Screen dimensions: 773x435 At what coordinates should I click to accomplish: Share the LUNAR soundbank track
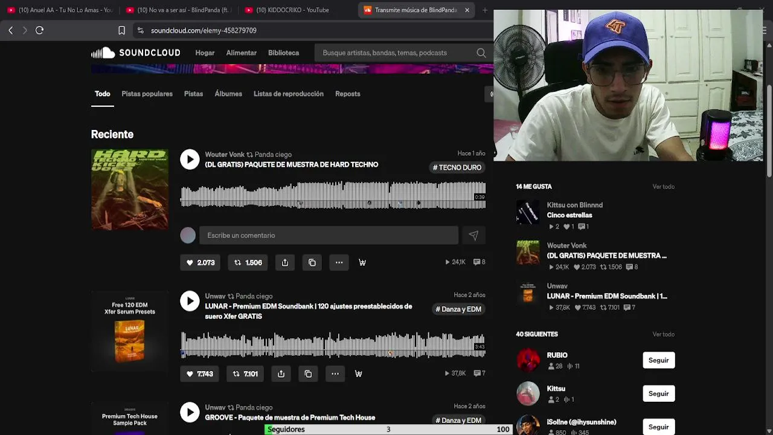coord(281,374)
